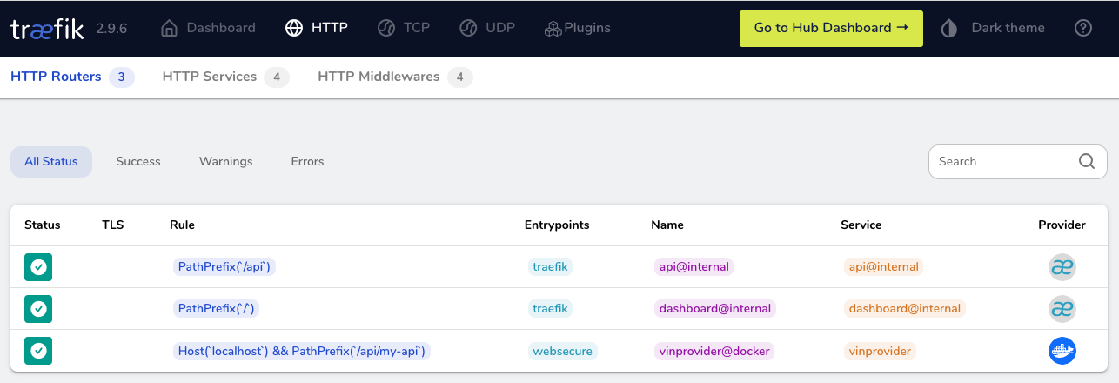Filter routers by Success status

tap(138, 162)
